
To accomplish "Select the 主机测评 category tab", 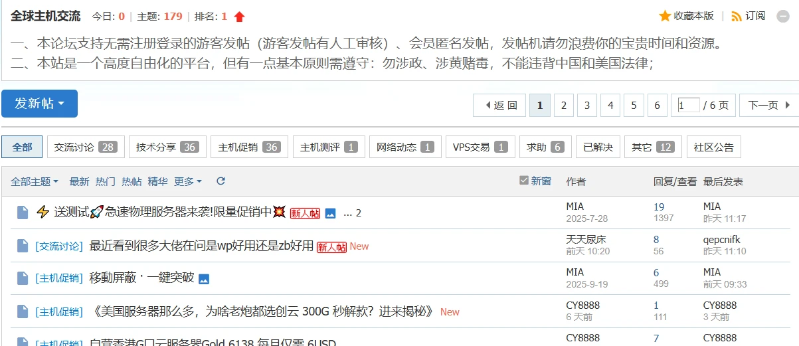I will point(329,147).
